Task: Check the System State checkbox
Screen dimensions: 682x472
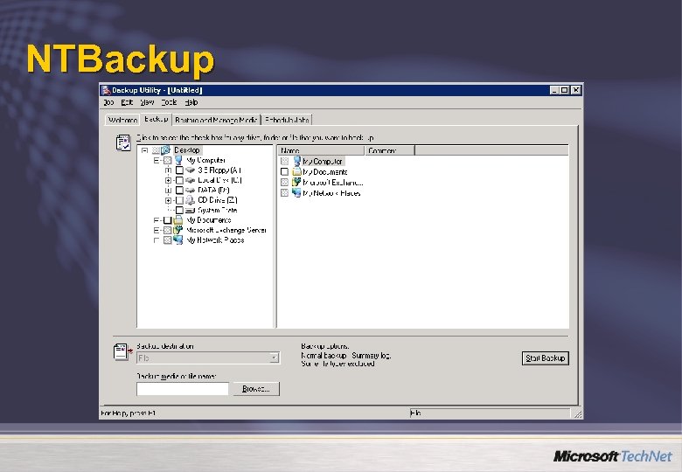Action: (179, 211)
